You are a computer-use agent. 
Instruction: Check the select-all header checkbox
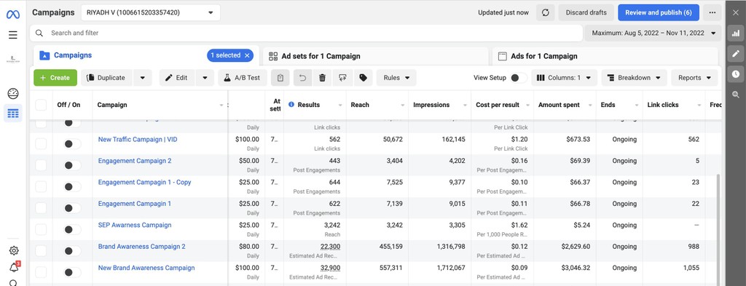(x=41, y=105)
